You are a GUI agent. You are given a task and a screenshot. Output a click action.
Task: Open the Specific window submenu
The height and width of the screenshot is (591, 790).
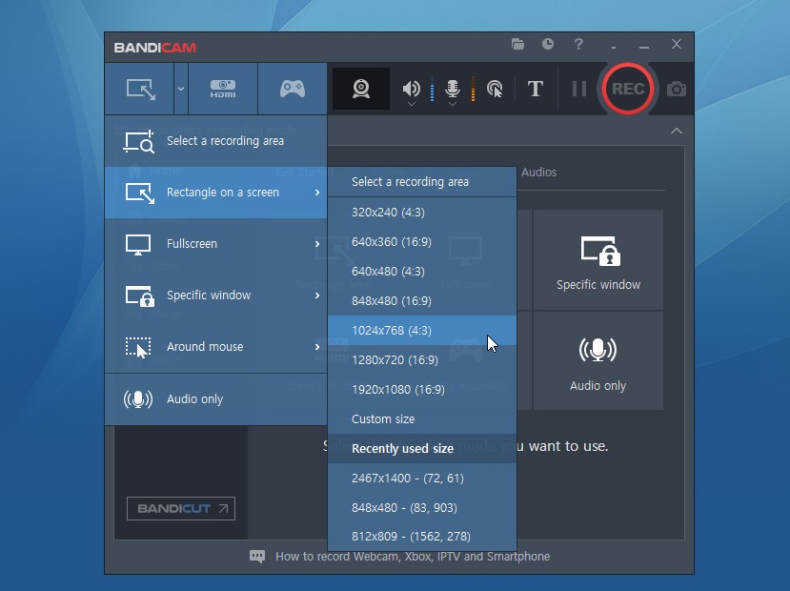[x=215, y=295]
